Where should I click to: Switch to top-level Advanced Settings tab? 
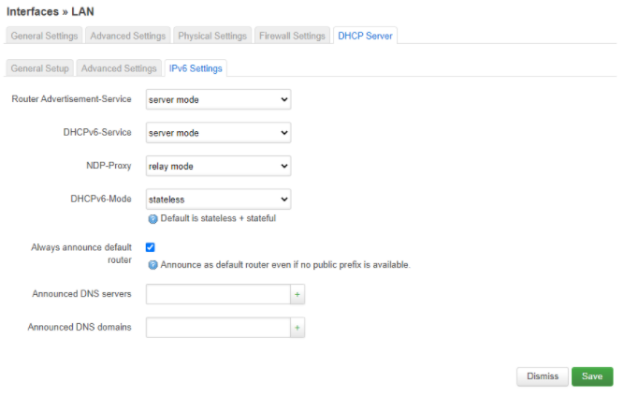(x=128, y=36)
